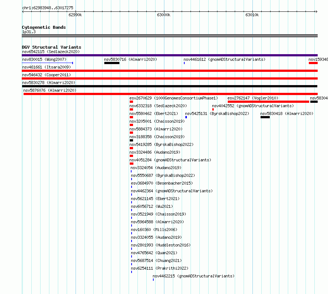Screen dimensions: 328x294
Task: Click the red esv2762147 variant bar
Action: coord(268,102)
